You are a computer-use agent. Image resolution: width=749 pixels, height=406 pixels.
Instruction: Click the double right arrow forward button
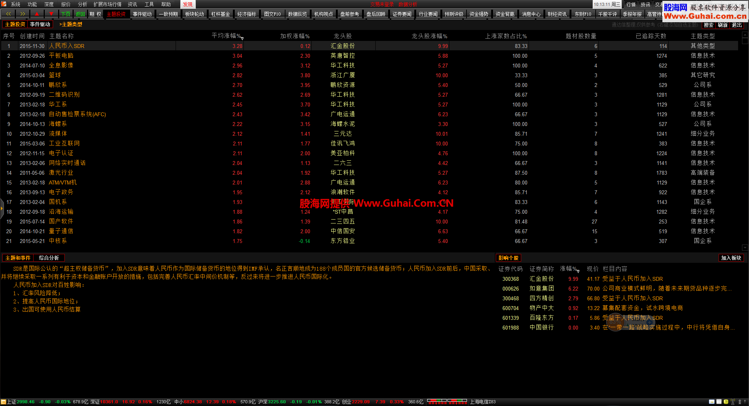coord(23,14)
